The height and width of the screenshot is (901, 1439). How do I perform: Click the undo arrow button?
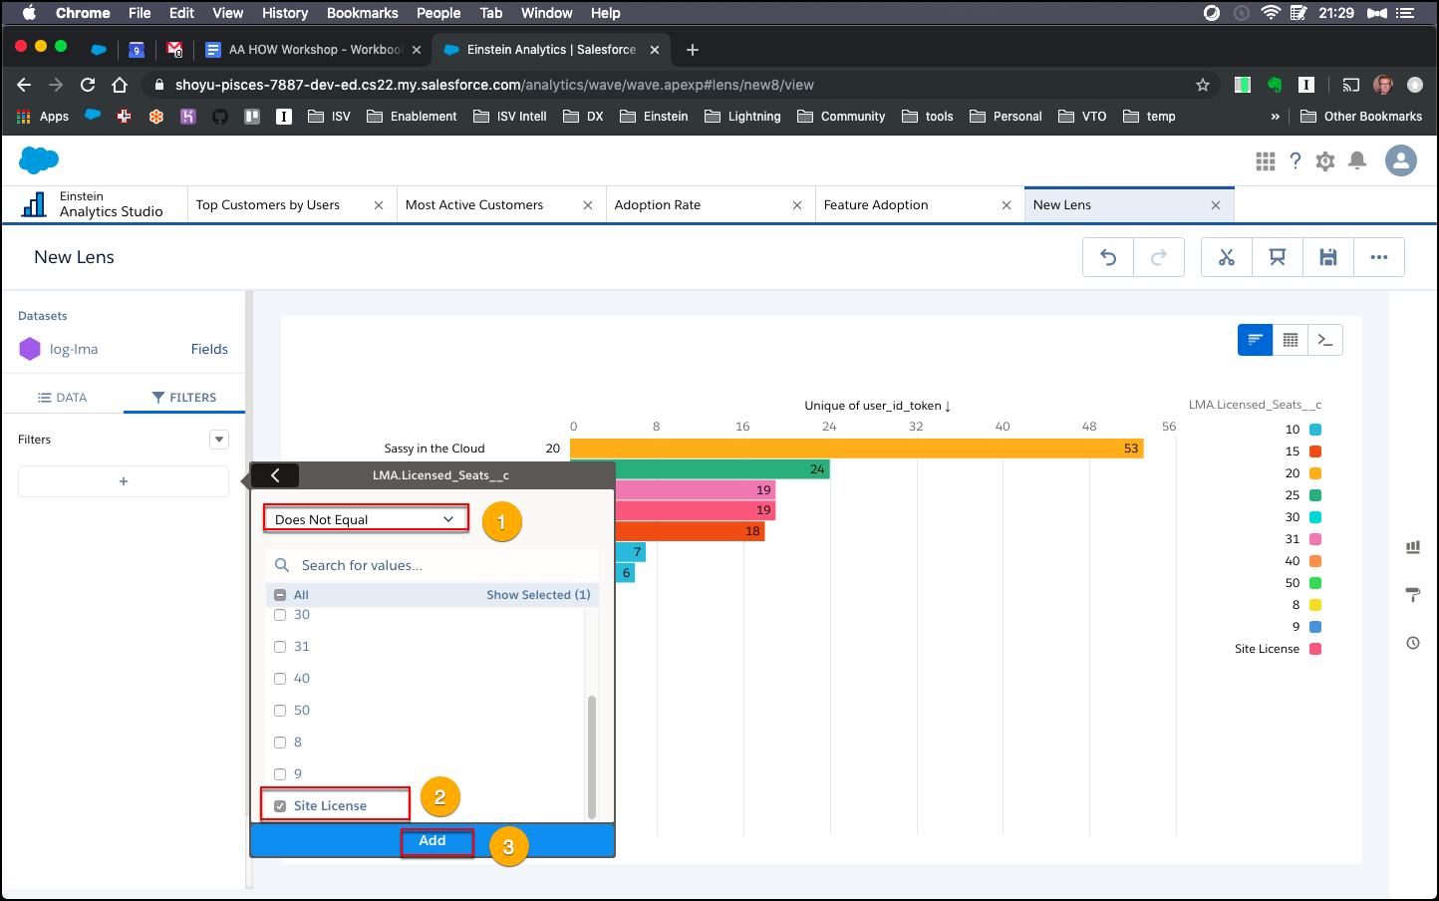1108,257
